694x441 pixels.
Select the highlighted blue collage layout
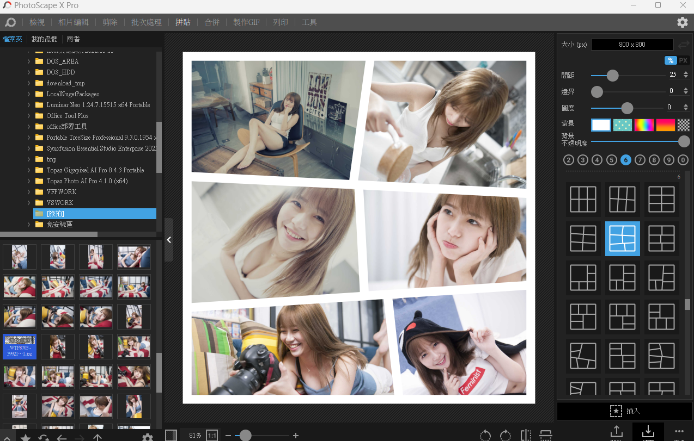pyautogui.click(x=623, y=238)
